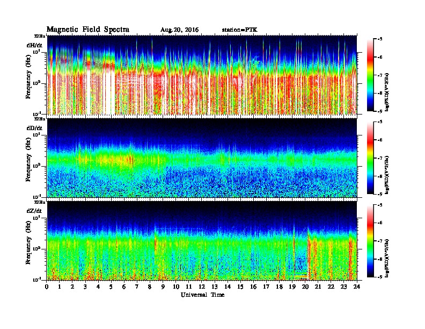
Task: Click the log(PSD) unit label beside the dH/dt colorbar
Action: [x=387, y=92]
